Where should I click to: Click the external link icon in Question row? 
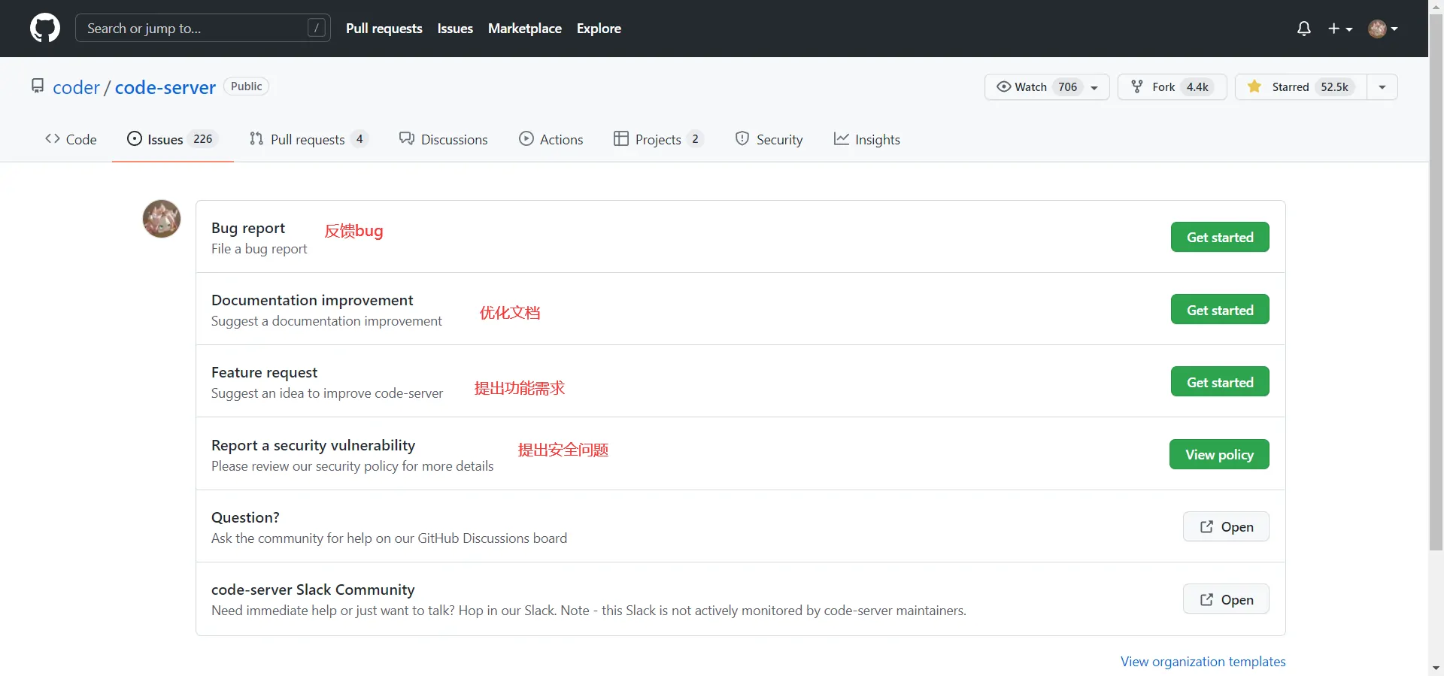pyautogui.click(x=1206, y=526)
